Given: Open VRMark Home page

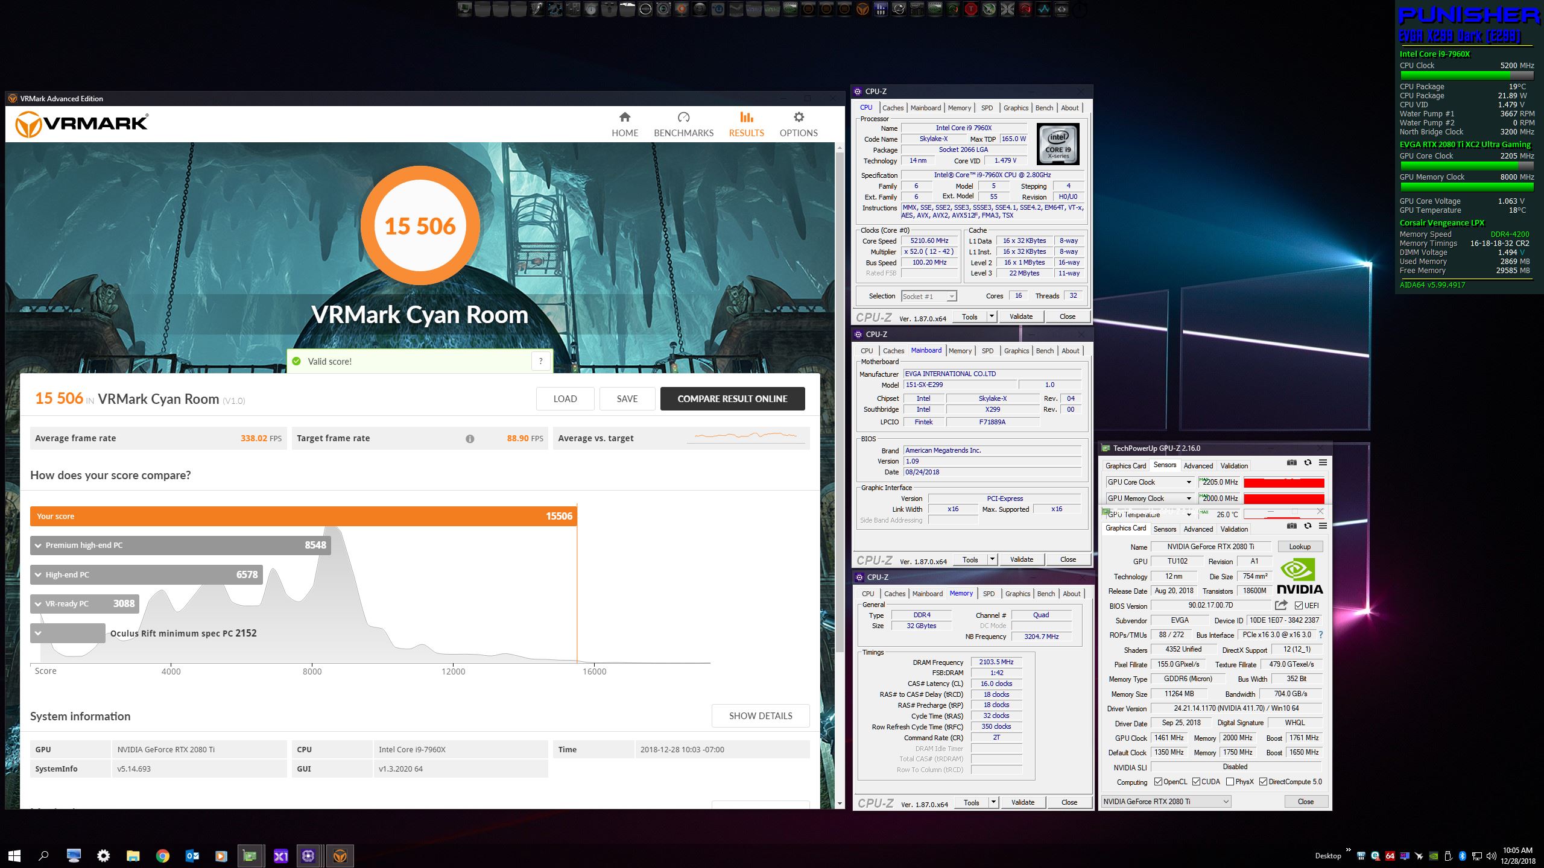Looking at the screenshot, I should [x=625, y=124].
